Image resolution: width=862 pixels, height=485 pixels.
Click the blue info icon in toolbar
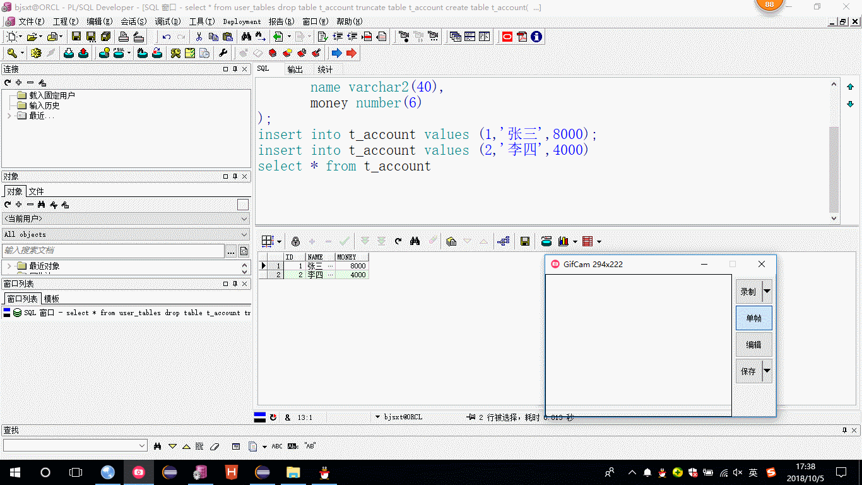point(536,37)
